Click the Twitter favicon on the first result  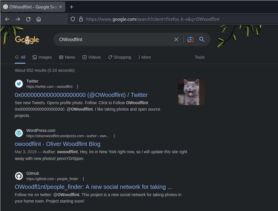[x=19, y=84]
